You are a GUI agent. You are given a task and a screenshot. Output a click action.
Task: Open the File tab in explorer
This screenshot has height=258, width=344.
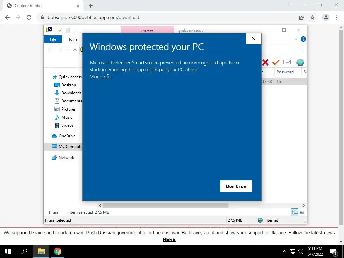tap(53, 39)
